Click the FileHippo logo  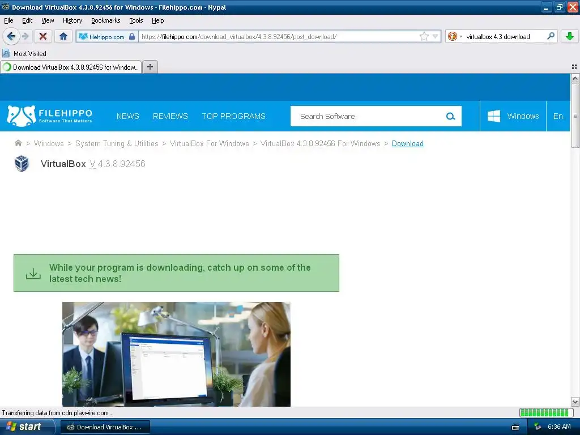point(50,116)
